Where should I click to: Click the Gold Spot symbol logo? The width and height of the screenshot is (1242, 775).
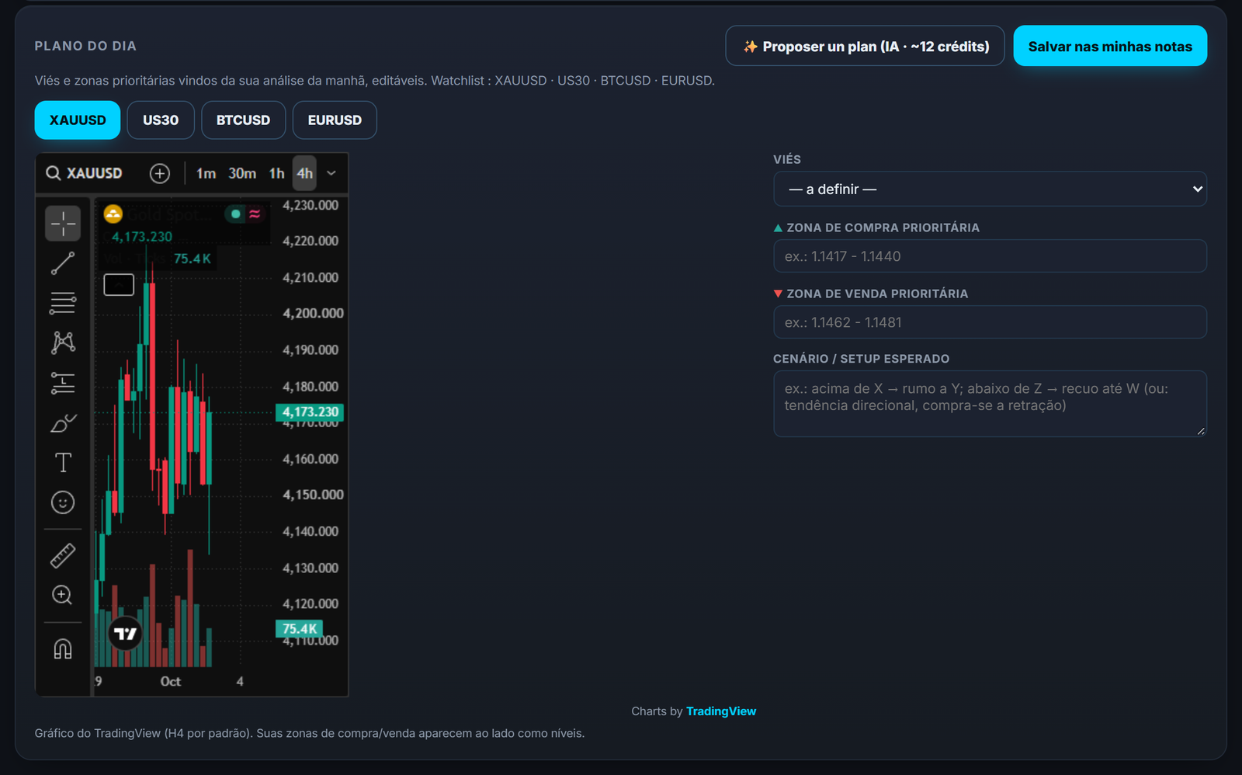click(x=113, y=214)
